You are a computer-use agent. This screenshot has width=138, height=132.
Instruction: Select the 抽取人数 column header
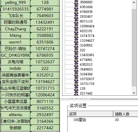[x=126, y=114]
